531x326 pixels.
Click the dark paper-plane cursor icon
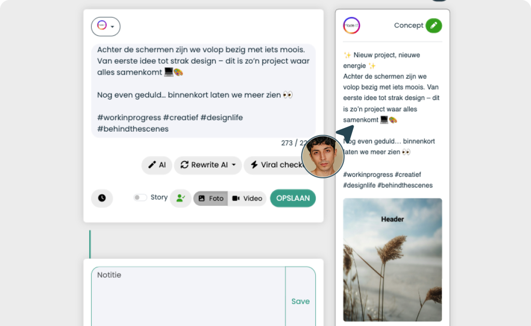tap(345, 133)
